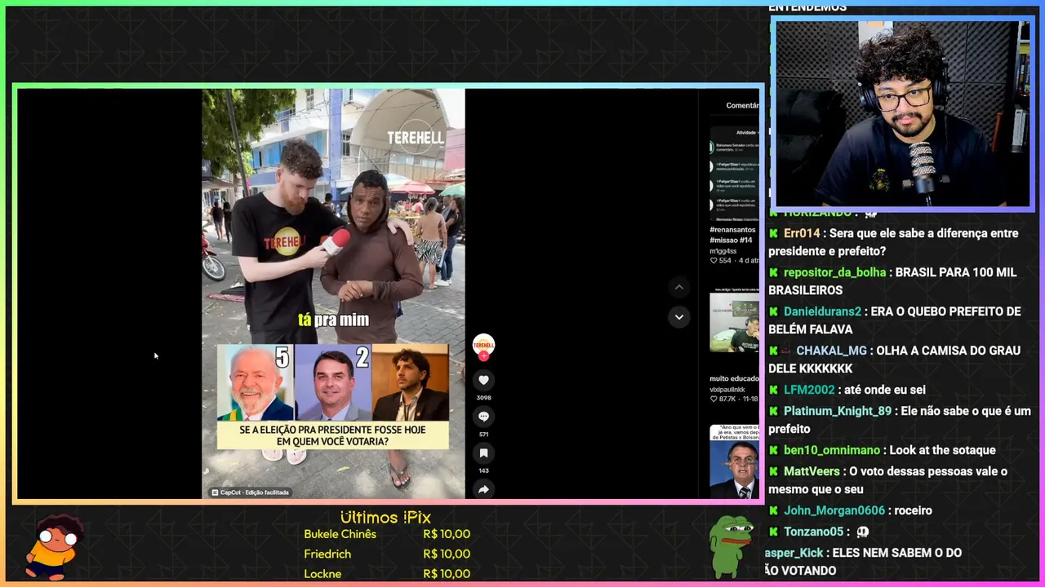
Task: Click the CapCut Edição facilitada label
Action: [x=250, y=492]
